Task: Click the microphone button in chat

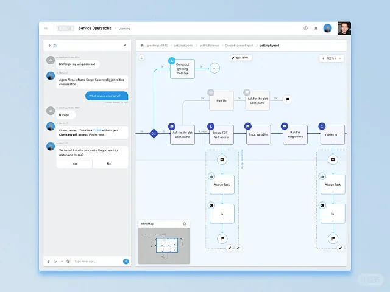Action: coord(126,261)
